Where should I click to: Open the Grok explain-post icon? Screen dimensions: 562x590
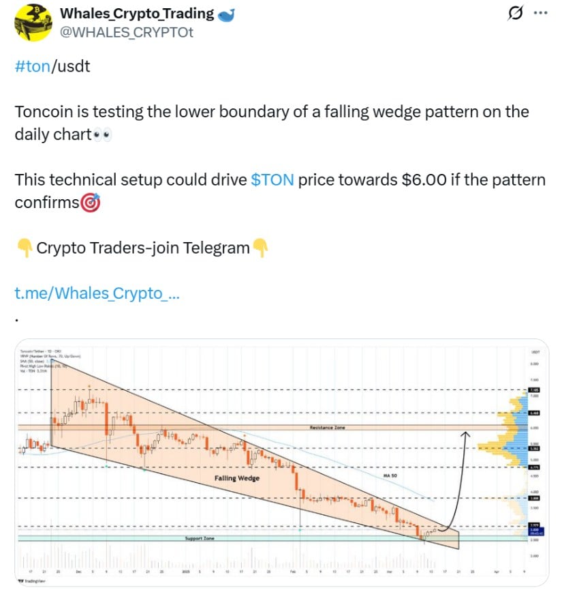tap(516, 13)
